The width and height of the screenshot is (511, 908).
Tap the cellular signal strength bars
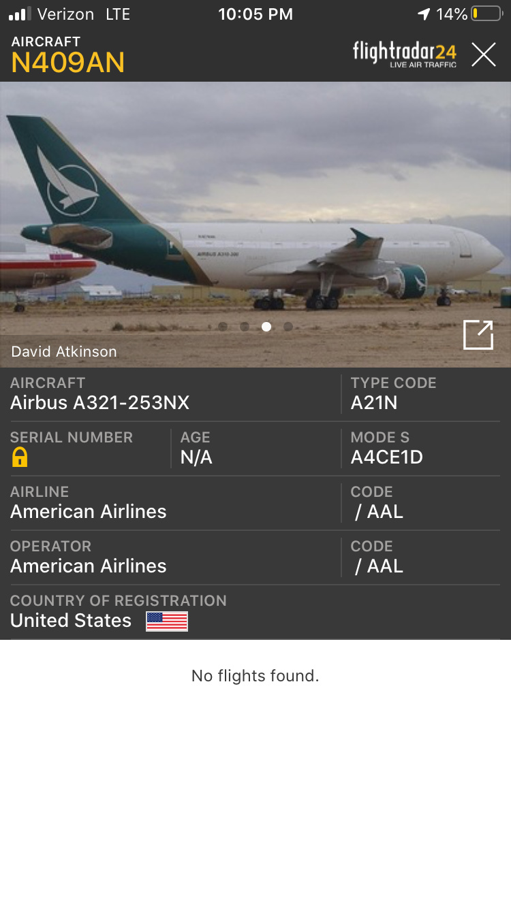(20, 14)
